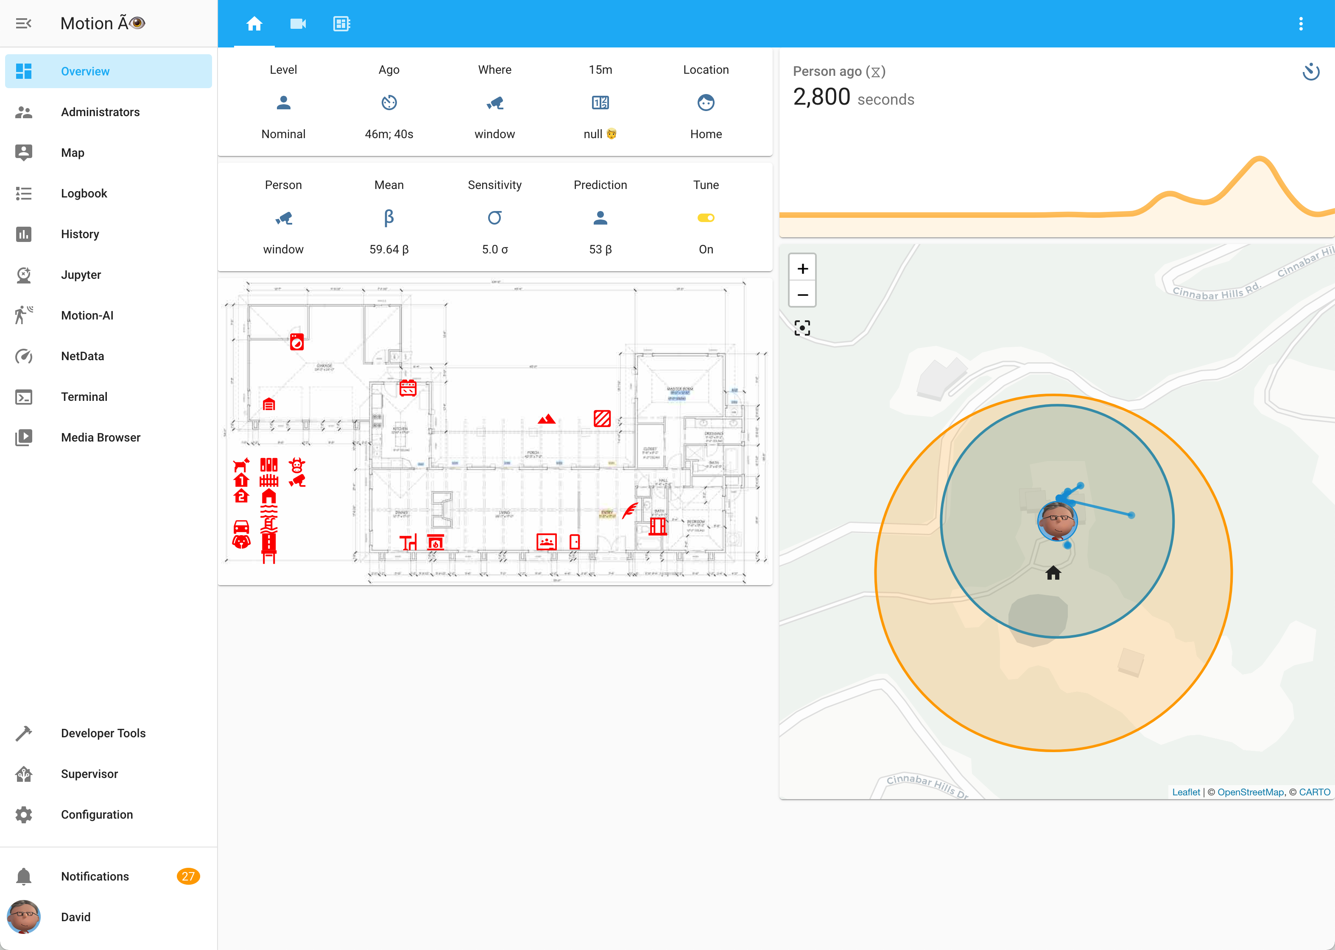Zoom in on the map
The height and width of the screenshot is (950, 1335).
(x=802, y=269)
